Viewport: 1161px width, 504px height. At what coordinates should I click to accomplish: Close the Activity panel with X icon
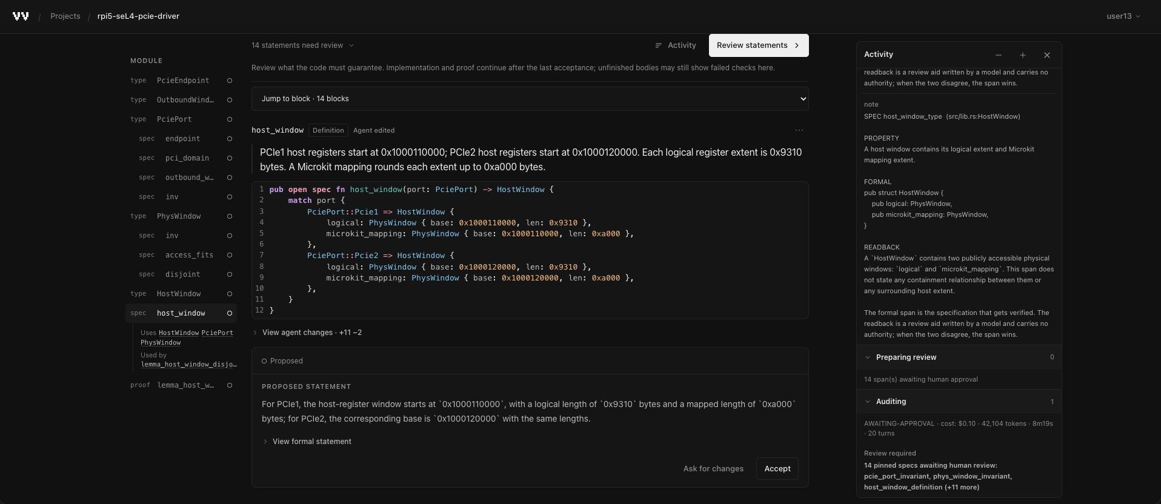pos(1047,55)
